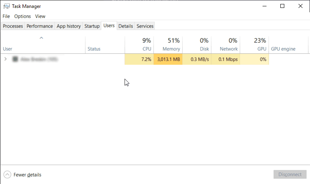The height and width of the screenshot is (184, 310).
Task: Switch to the Performance tab
Action: [x=40, y=26]
